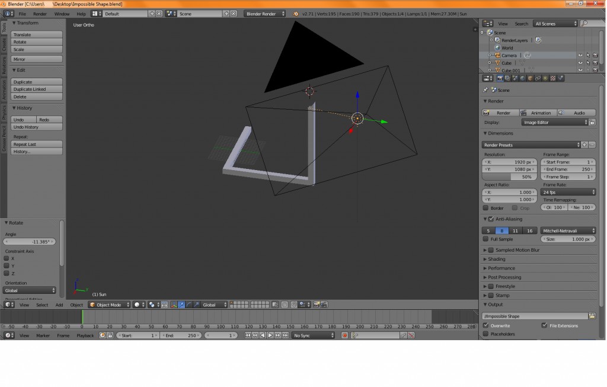Open the Object properties tab (cube icon)
This screenshot has width=607, height=387.
pyautogui.click(x=530, y=78)
